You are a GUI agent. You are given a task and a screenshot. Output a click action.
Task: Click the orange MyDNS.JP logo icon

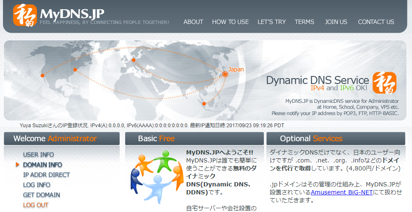pyautogui.click(x=25, y=15)
